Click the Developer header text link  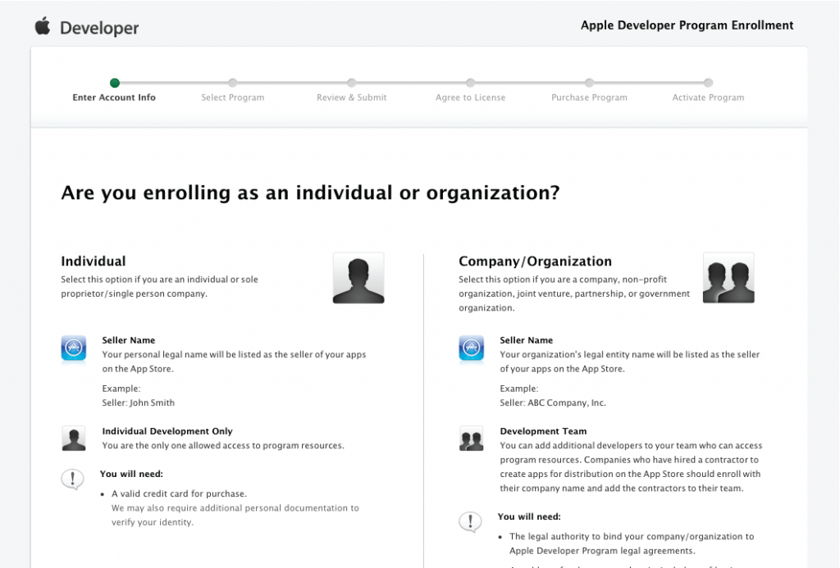99,28
